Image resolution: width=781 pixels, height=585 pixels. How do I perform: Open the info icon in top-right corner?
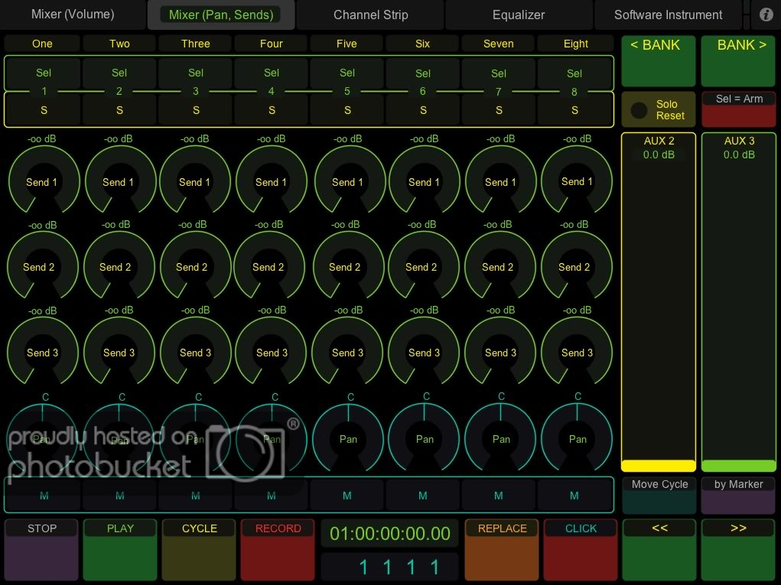click(x=766, y=15)
